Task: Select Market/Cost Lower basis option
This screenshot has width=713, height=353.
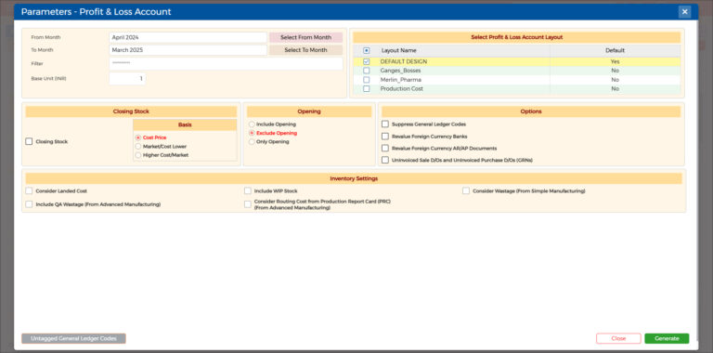Action: tap(137, 147)
